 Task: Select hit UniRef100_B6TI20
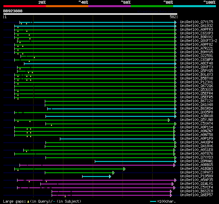tap(196, 101)
